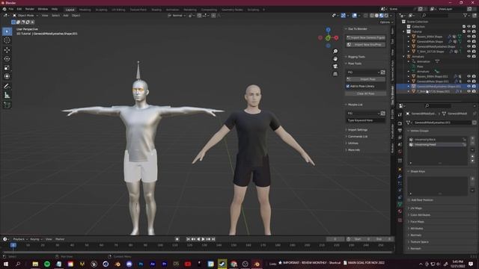Toggle the camera view icon
Screen dimensions: 479x269
335,67
